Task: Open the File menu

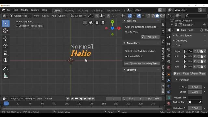Action: [x=9, y=10]
